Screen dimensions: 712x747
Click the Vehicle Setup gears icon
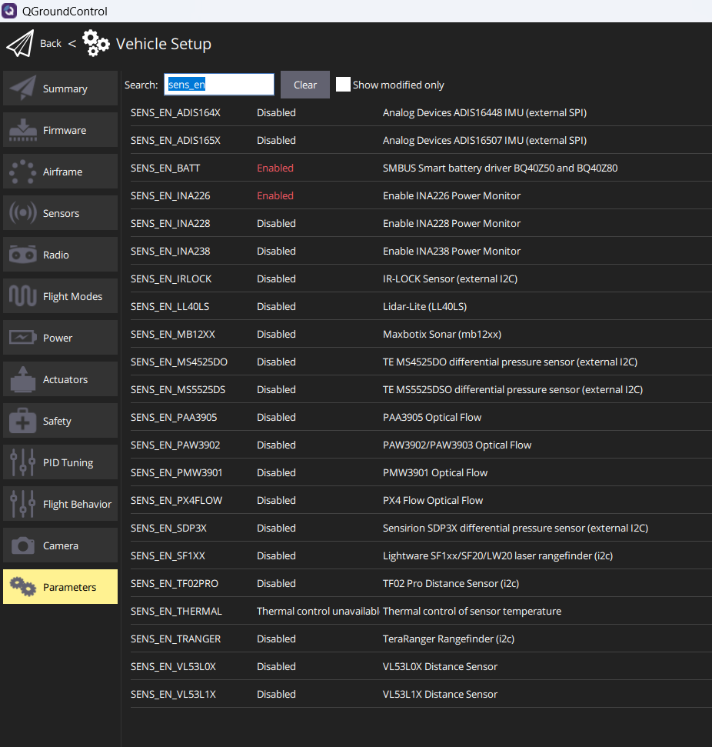[96, 44]
